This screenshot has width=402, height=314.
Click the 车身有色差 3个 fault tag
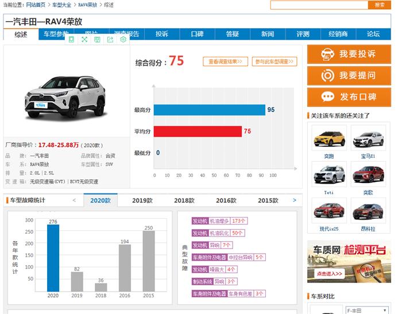(x=229, y=294)
